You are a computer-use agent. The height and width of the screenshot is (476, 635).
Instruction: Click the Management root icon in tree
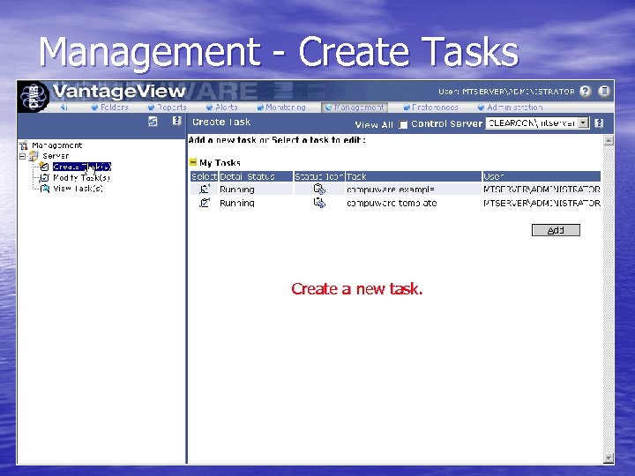[24, 145]
